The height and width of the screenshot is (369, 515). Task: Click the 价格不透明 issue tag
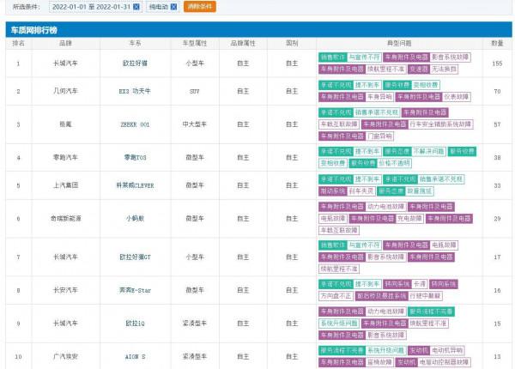click(394, 163)
